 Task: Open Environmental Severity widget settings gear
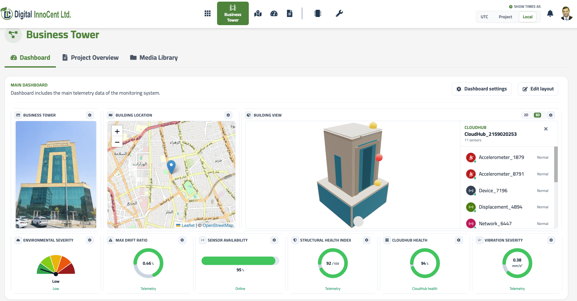pyautogui.click(x=90, y=240)
